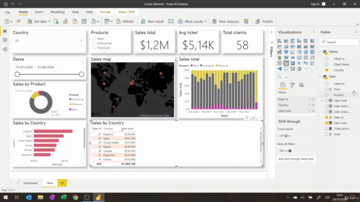Switch to Data view in left sidebar
The height and width of the screenshot is (202, 360).
pyautogui.click(x=5, y=40)
